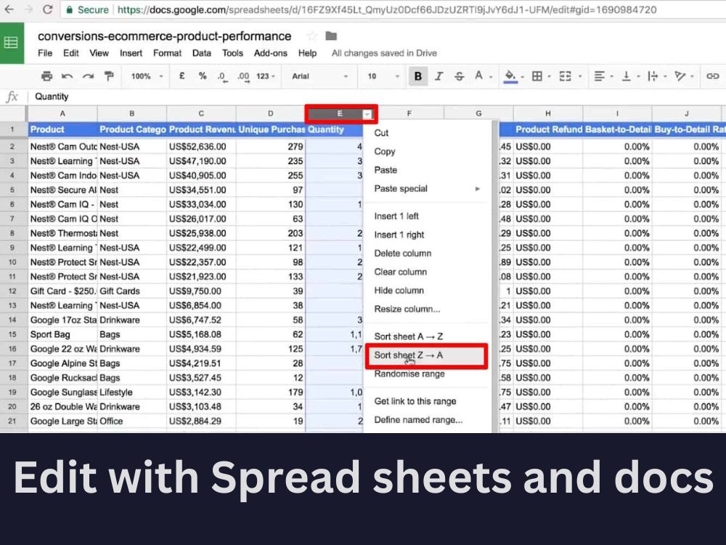726x545 pixels.
Task: Click the Insert link icon
Action: (x=713, y=76)
